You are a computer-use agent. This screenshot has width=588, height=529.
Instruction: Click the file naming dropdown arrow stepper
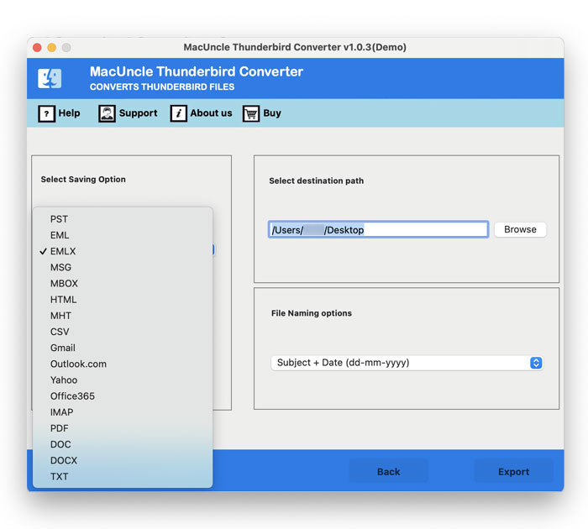536,363
